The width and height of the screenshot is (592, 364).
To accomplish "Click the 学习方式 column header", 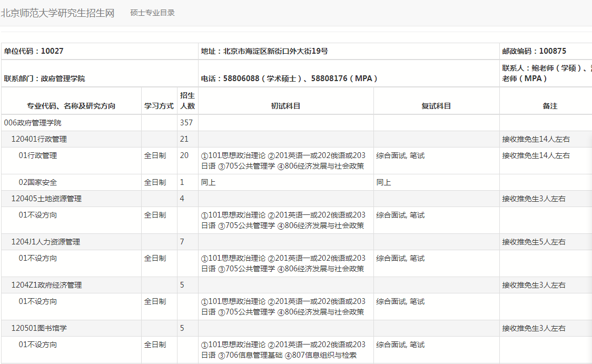I will click(159, 106).
